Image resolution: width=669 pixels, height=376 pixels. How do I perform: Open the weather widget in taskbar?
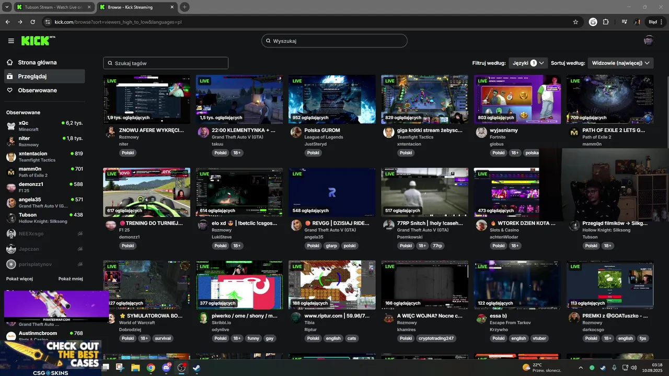click(x=542, y=368)
